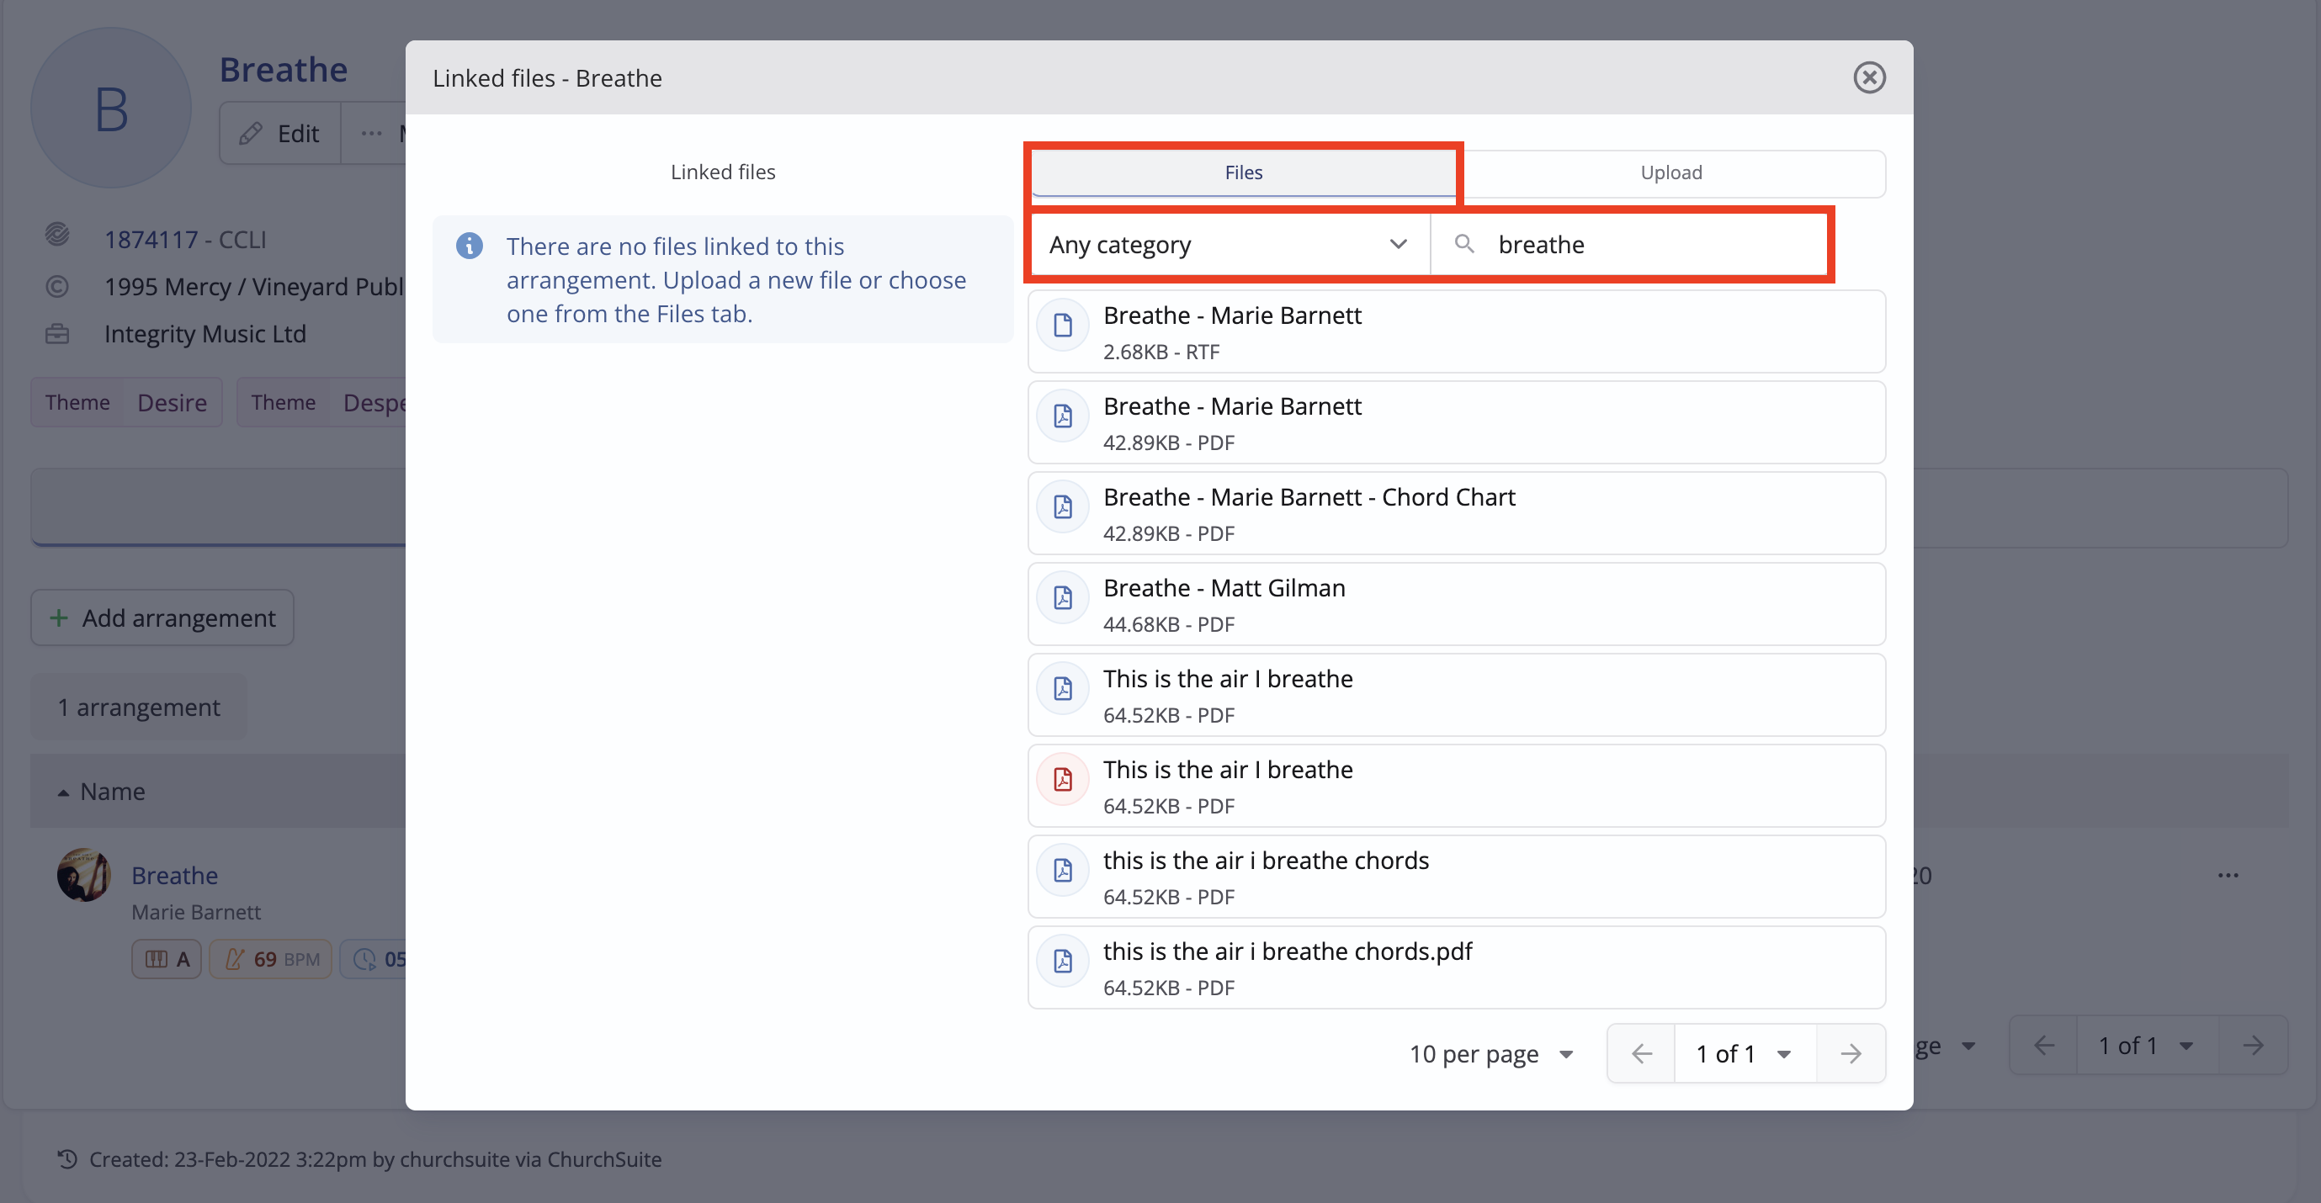
Task: Open the arrangement row ellipsis menu
Action: point(2228,875)
